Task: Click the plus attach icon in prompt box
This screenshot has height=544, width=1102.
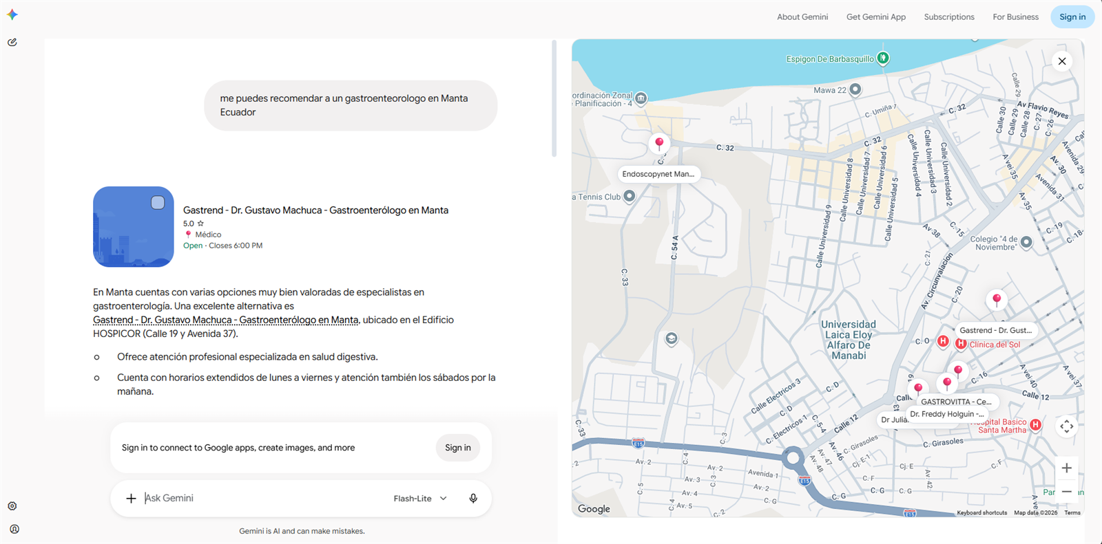Action: (x=131, y=498)
